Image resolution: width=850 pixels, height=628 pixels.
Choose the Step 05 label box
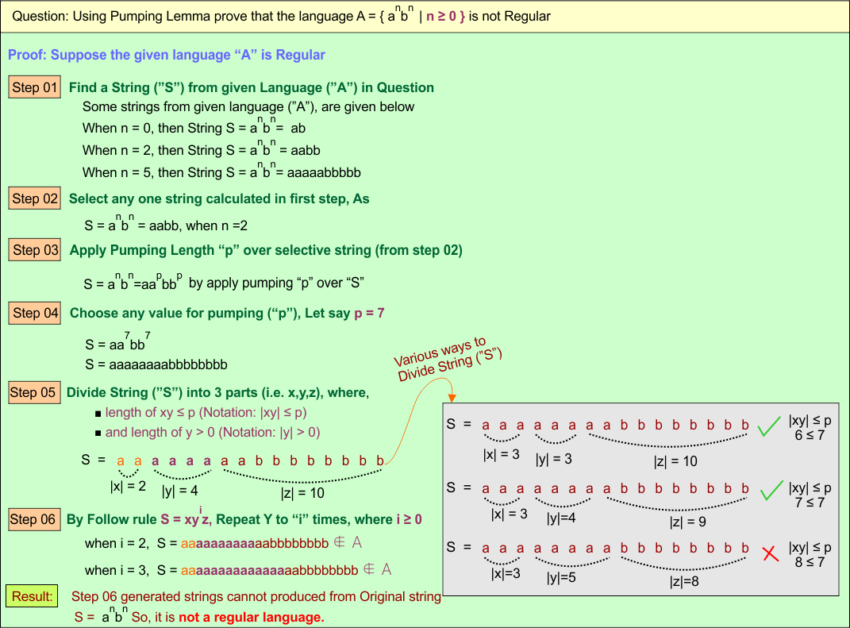pos(33,392)
